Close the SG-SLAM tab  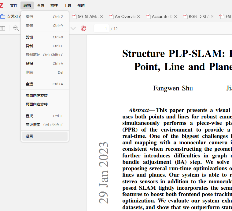[101, 16]
